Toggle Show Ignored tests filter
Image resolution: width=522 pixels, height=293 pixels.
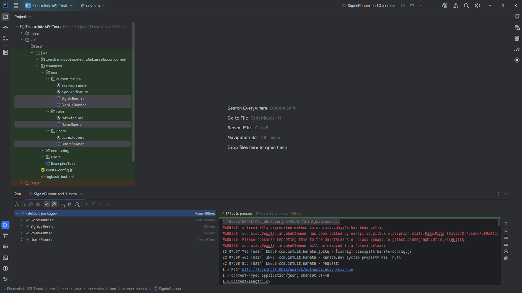pyautogui.click(x=54, y=204)
